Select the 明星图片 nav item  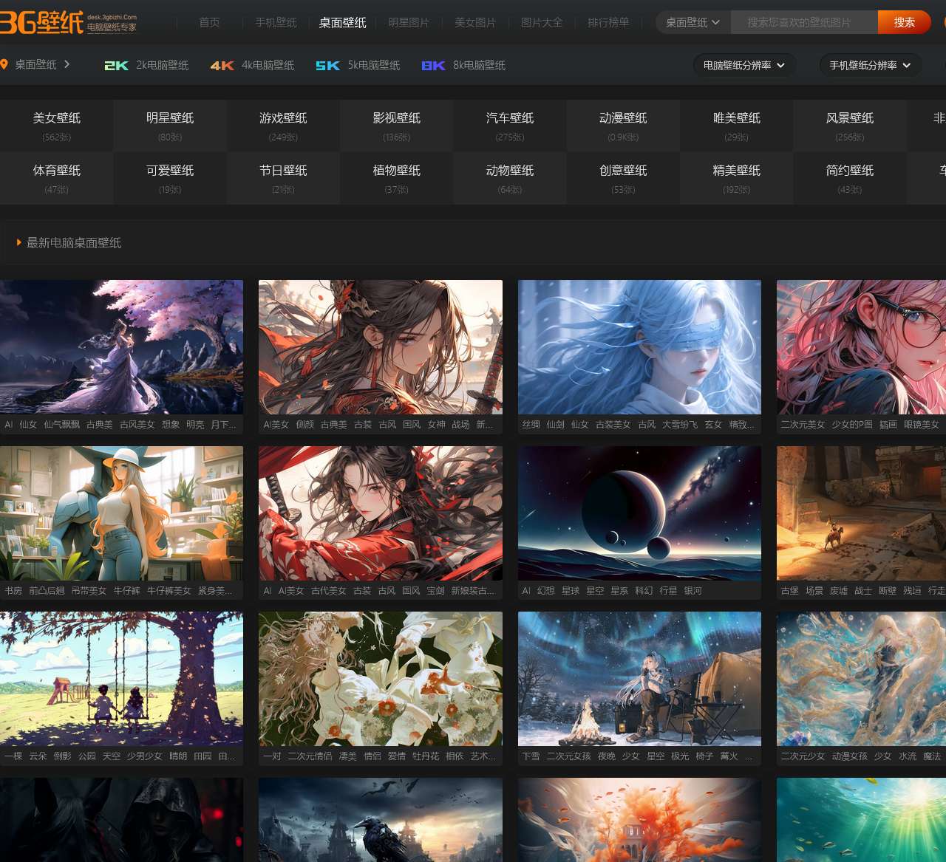coord(409,23)
